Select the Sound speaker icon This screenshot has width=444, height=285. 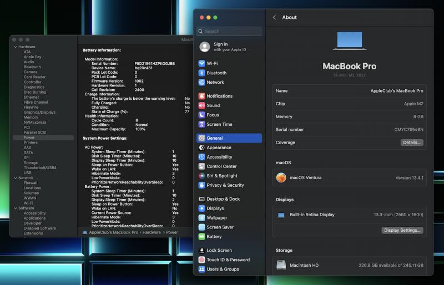pos(201,105)
